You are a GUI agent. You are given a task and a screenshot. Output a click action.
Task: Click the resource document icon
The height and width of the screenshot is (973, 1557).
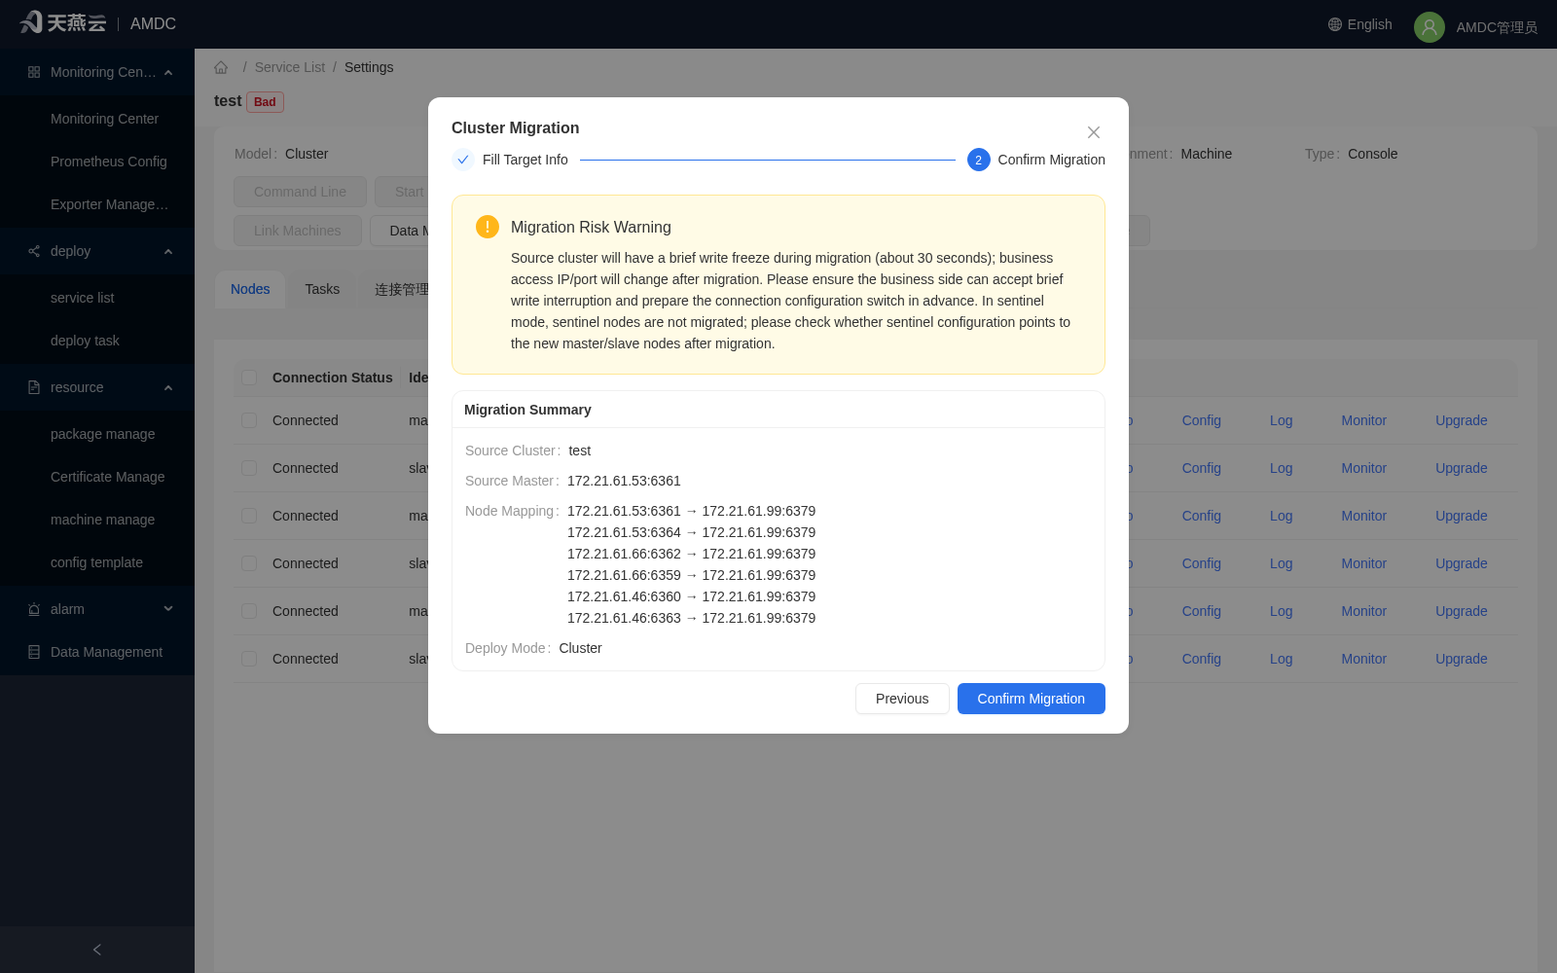point(34,387)
